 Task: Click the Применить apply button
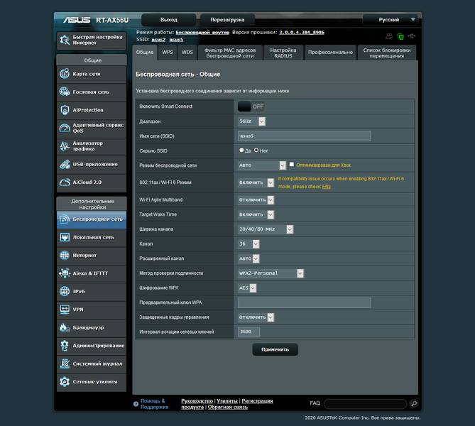[275, 349]
